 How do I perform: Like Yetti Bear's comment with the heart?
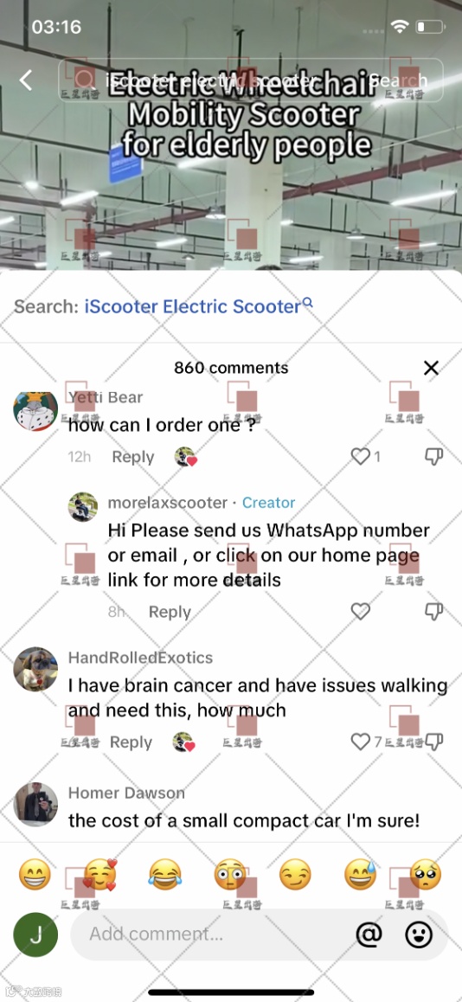tap(361, 456)
